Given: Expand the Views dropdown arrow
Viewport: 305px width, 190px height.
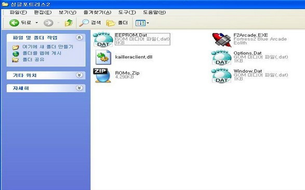Looking at the screenshot, I should 148,23.
